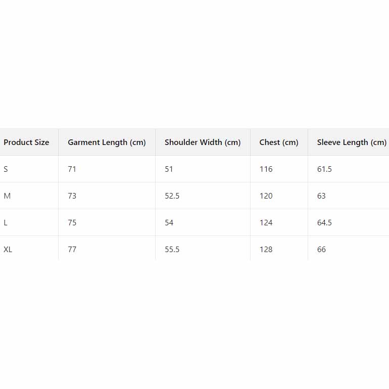Click chest value 116
This screenshot has height=389, width=389.
266,169
